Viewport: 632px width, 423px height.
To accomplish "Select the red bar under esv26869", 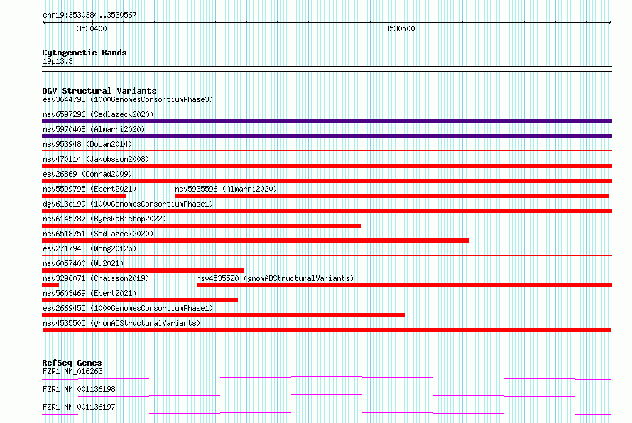I will pyautogui.click(x=327, y=181).
